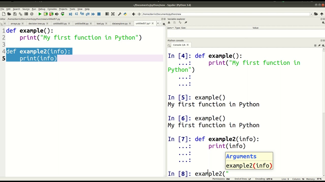The width and height of the screenshot is (325, 182).
Task: Click the In [8] console input line
Action: click(x=198, y=174)
